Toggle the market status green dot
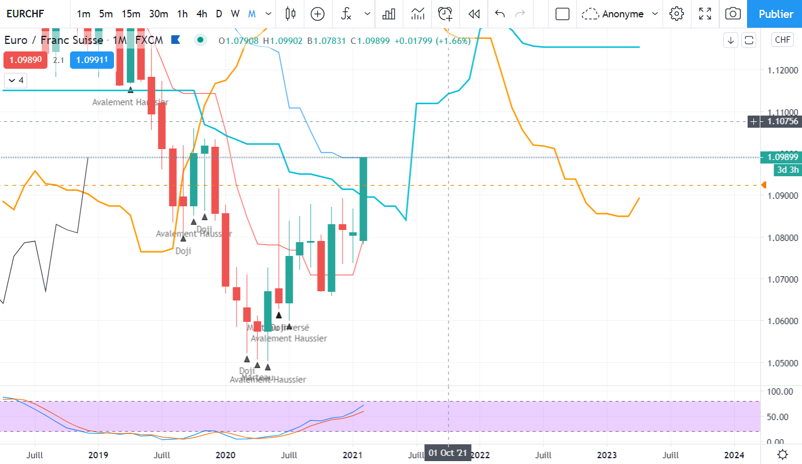The width and height of the screenshot is (802, 464). [200, 40]
